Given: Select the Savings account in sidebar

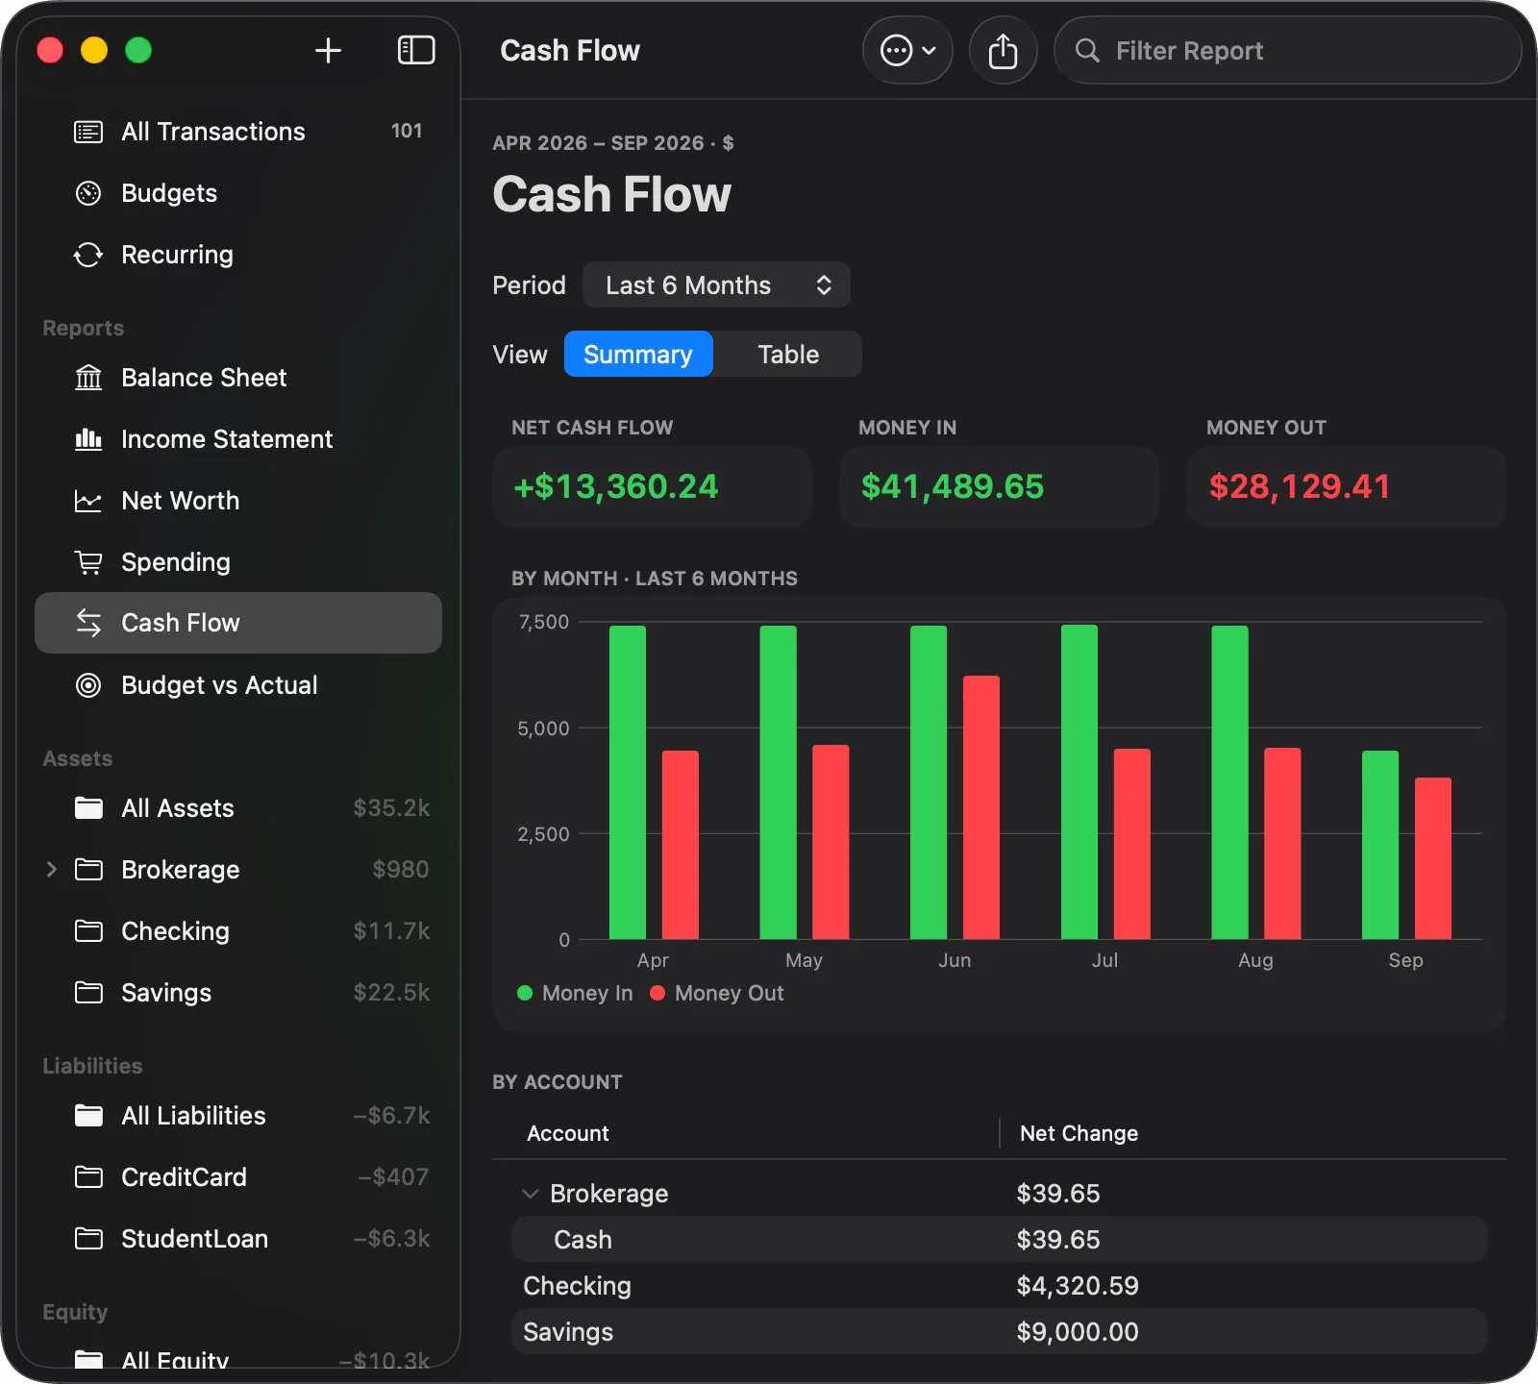Looking at the screenshot, I should tap(238, 993).
